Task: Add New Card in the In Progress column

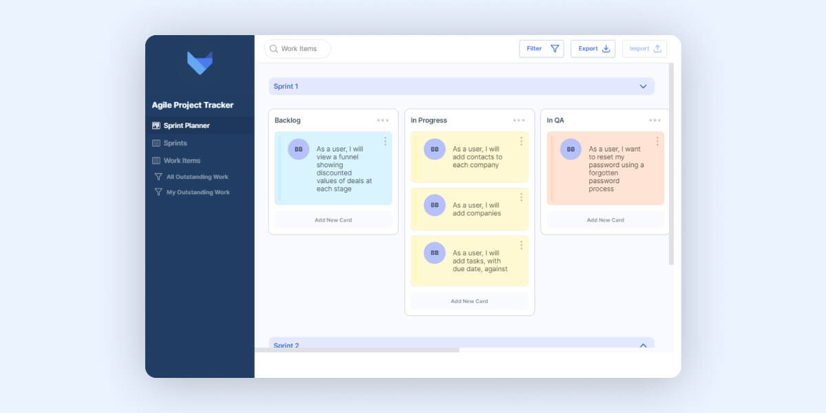Action: [469, 301]
